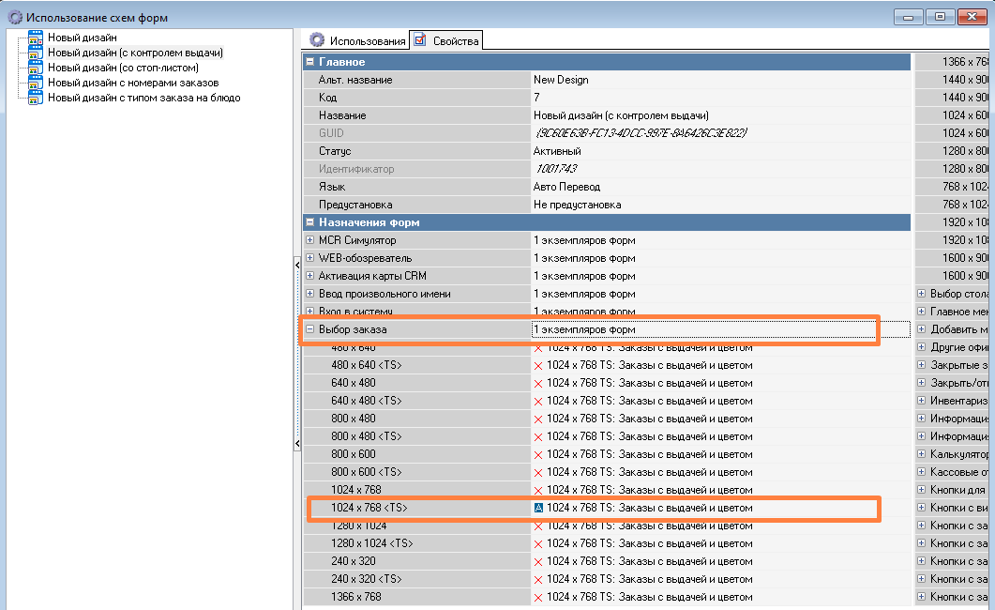Image resolution: width=995 pixels, height=610 pixels.
Task: Expand the 'MCR Симулятор' row
Action: click(x=310, y=240)
